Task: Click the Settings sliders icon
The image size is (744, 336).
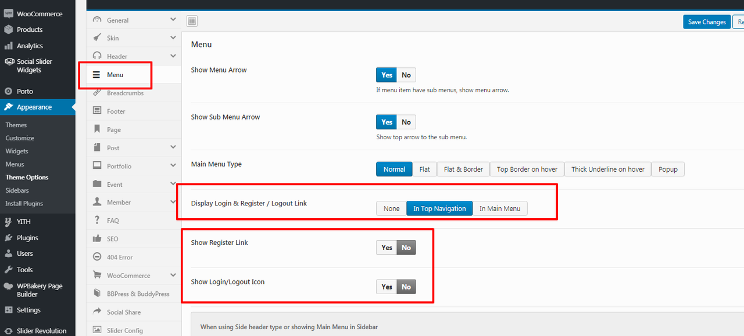Action: tap(9, 310)
